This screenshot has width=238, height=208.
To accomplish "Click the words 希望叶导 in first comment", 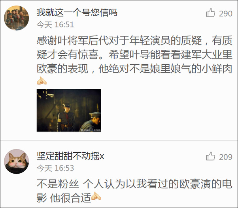I will [x=129, y=55].
